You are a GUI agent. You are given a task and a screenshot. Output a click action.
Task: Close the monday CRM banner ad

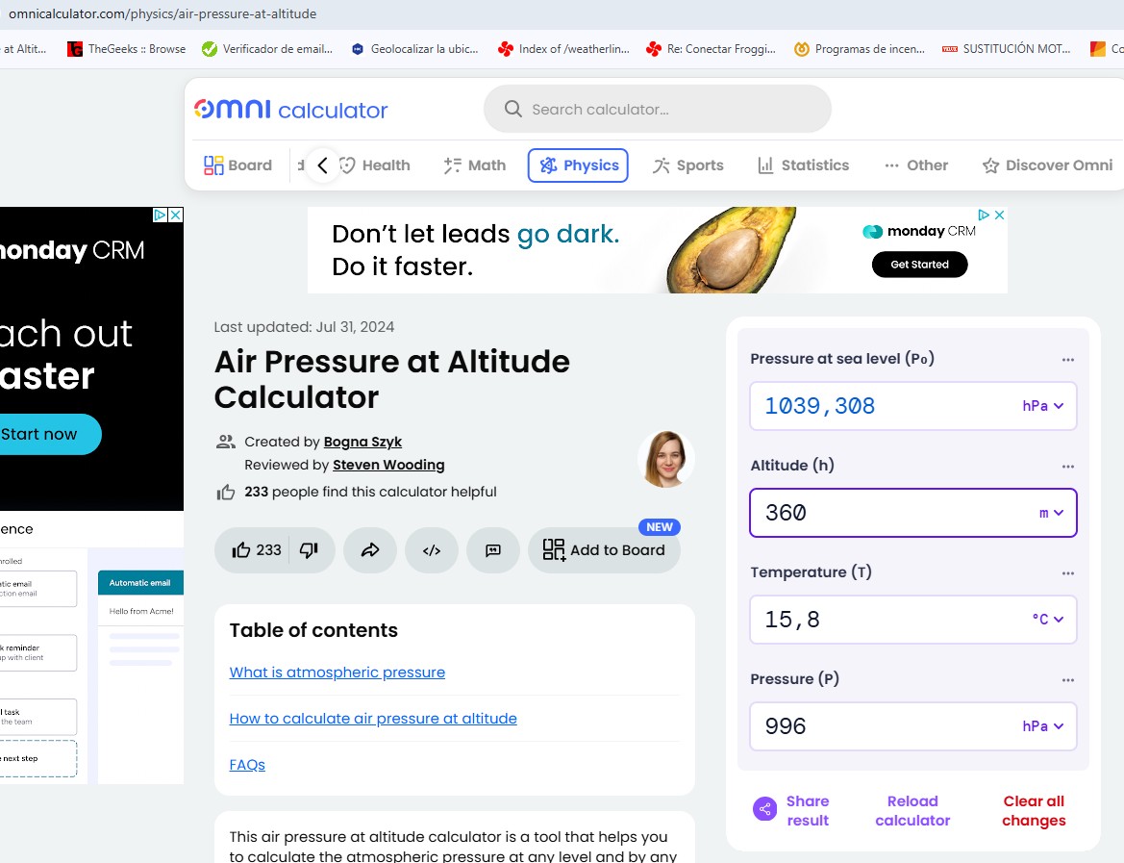point(999,216)
